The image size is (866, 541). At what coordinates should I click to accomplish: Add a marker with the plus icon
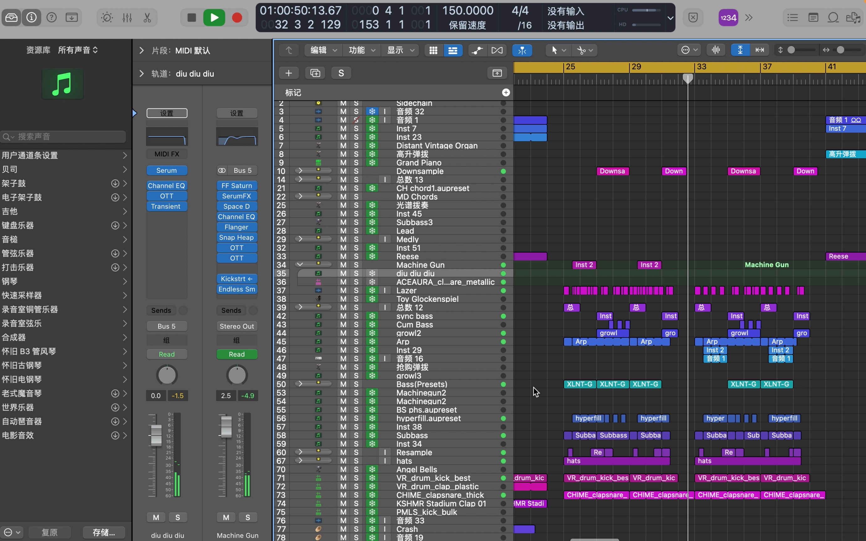[506, 93]
